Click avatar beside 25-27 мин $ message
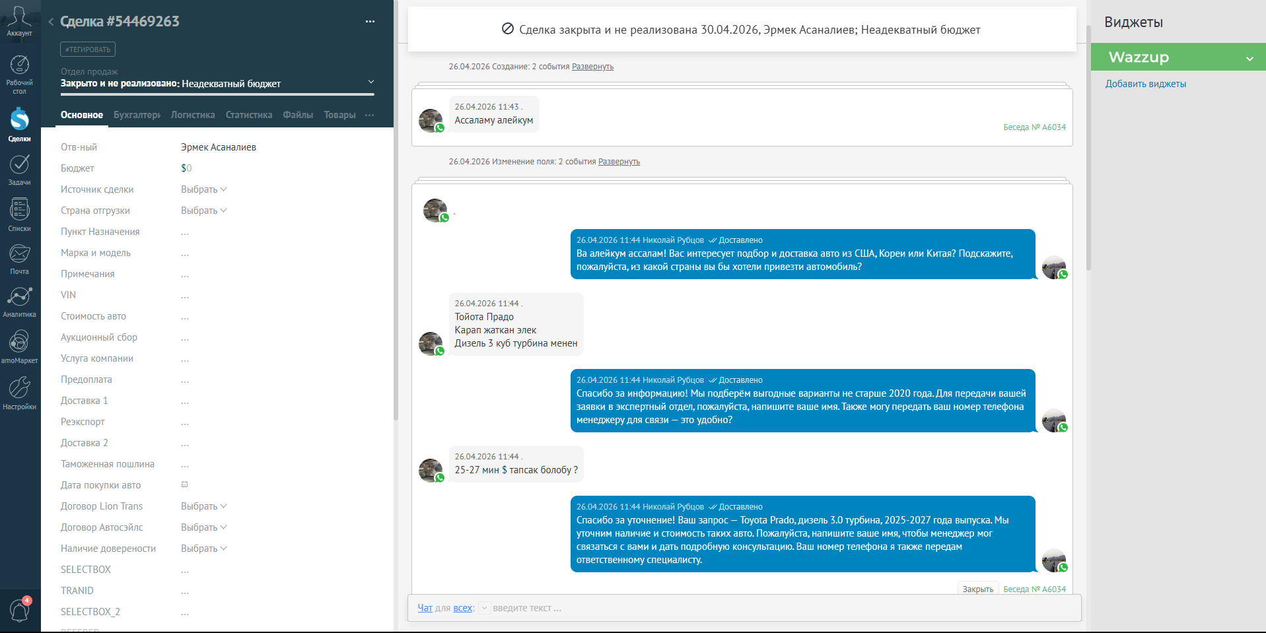The image size is (1266, 633). 431,471
